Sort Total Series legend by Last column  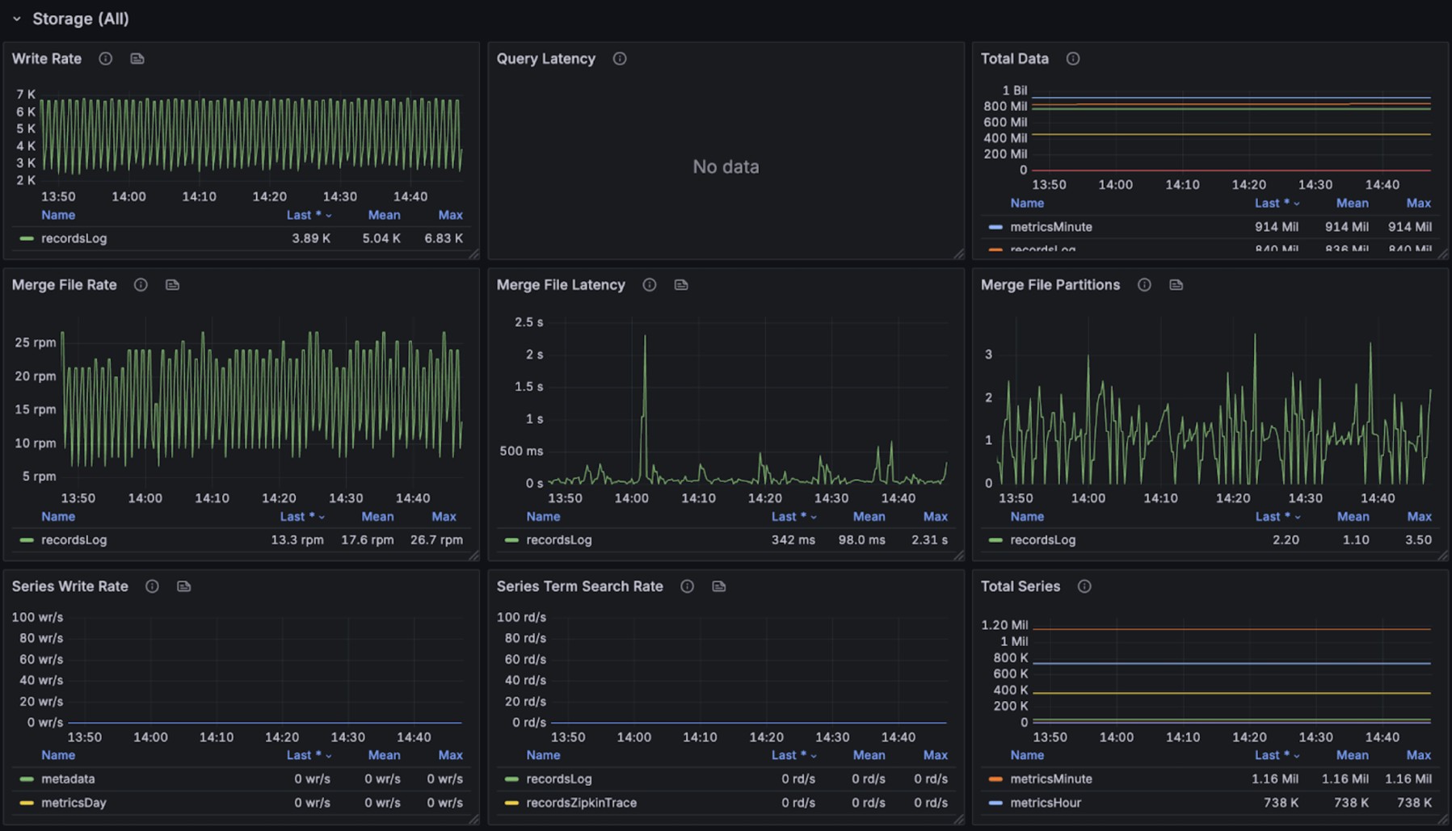(1267, 755)
